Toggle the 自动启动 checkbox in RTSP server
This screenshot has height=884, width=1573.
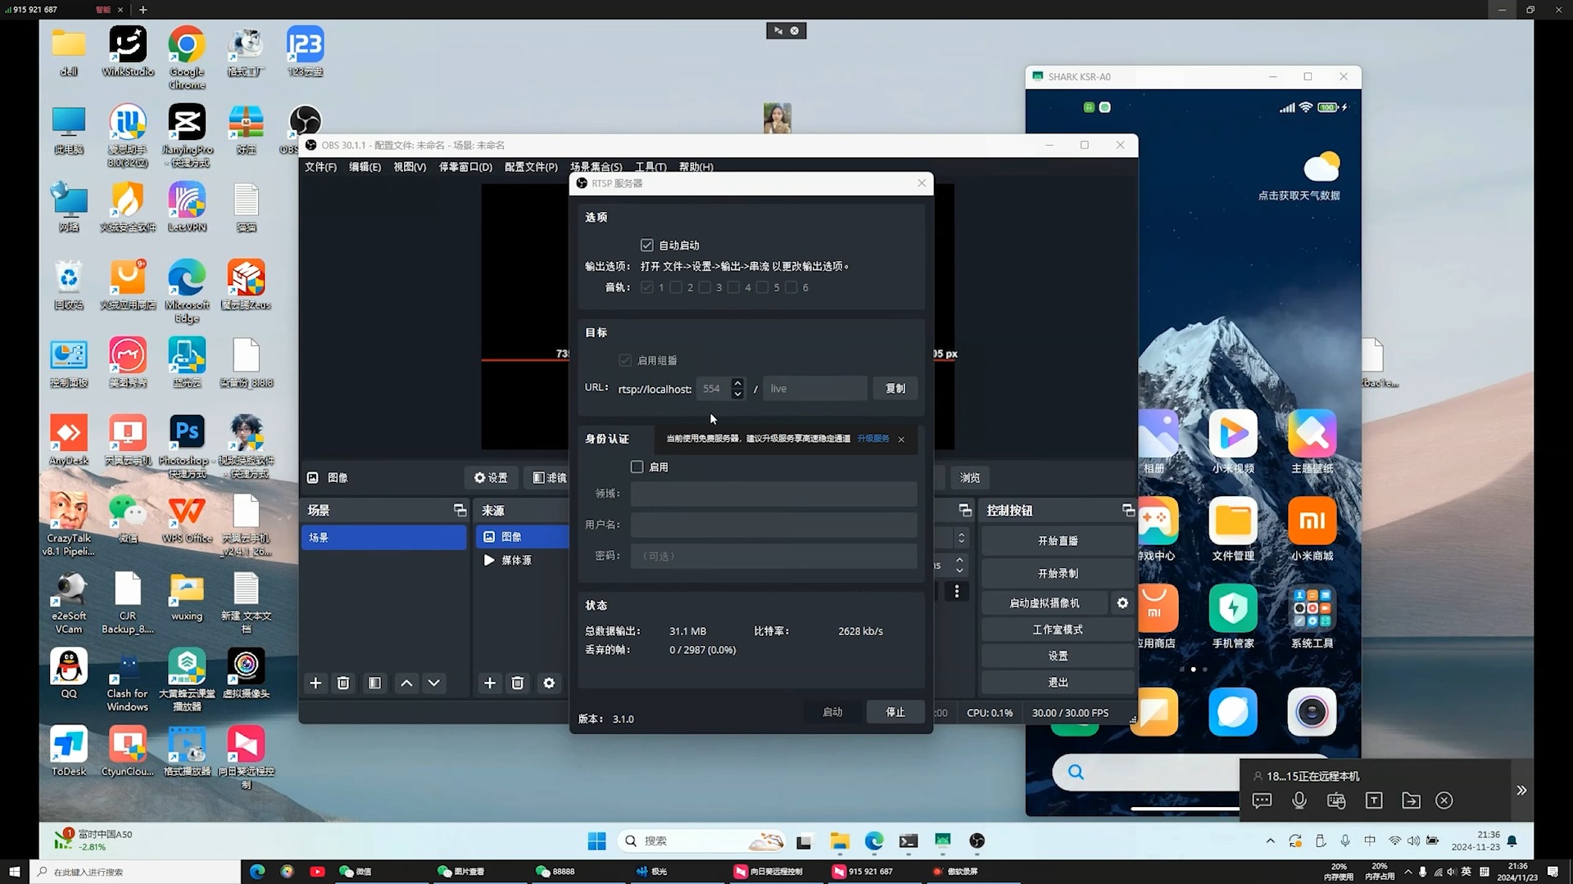pyautogui.click(x=647, y=245)
